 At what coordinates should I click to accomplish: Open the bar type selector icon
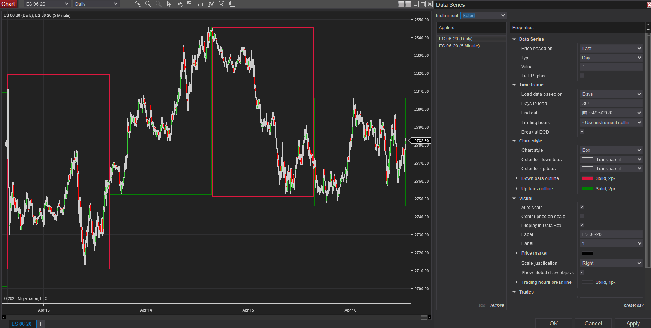tap(127, 4)
